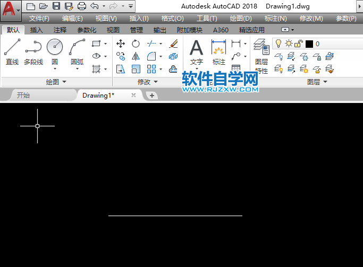Click the ribbon minimize toggle button

[285, 30]
